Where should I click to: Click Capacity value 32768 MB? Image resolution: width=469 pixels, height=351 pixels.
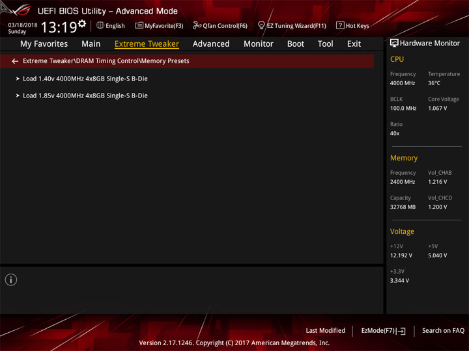403,207
